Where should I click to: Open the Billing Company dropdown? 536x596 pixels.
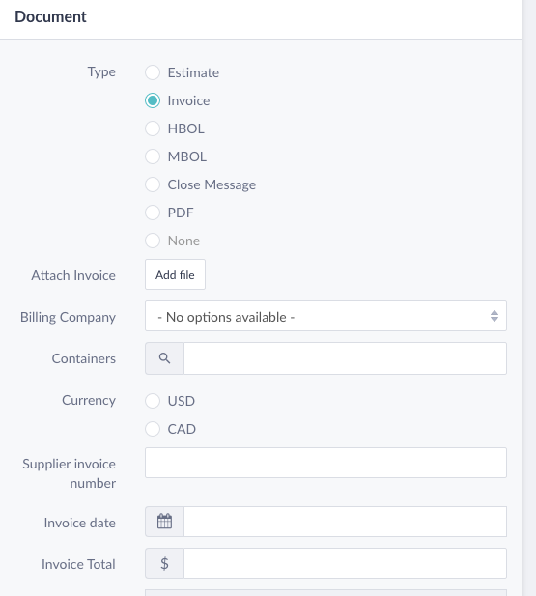click(325, 316)
